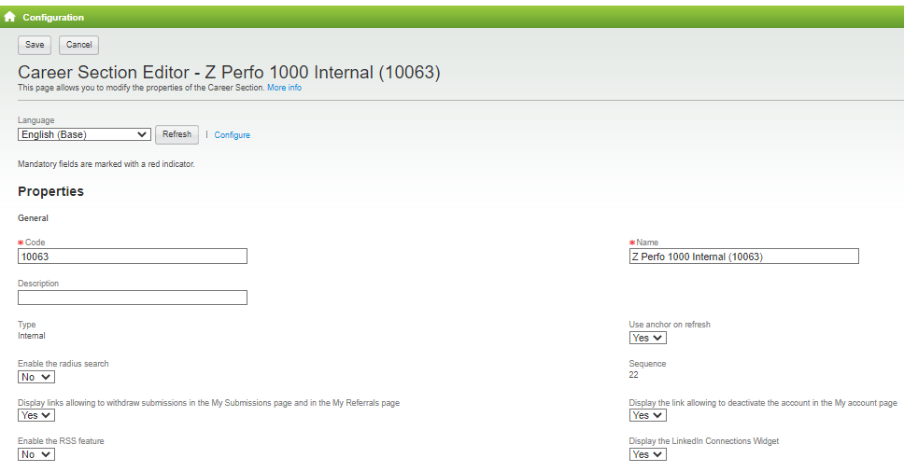This screenshot has height=472, width=904.
Task: Open the Configuration breadcrumb in the green bar
Action: (53, 17)
